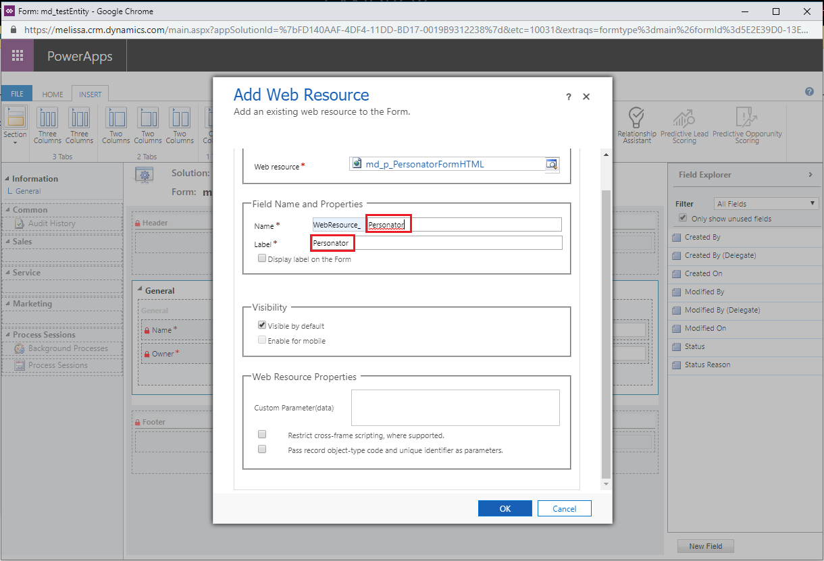Enable Pass record object-type code checkbox
This screenshot has height=561, width=824.
262,449
